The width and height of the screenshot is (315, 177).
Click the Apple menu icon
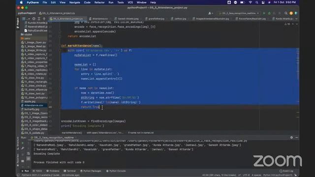[x=21, y=2]
